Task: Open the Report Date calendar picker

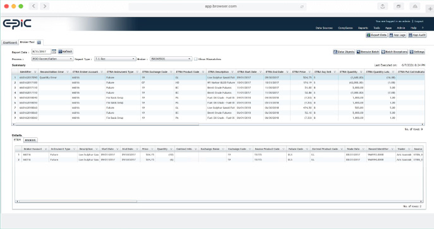Action: 54,52
